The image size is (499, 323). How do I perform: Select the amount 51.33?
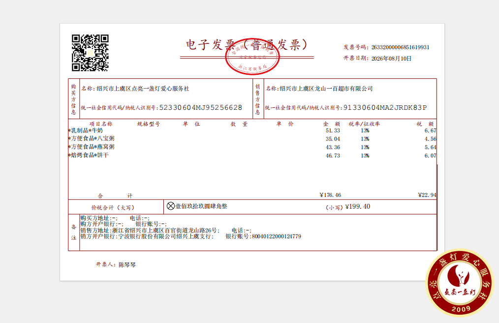(333, 130)
